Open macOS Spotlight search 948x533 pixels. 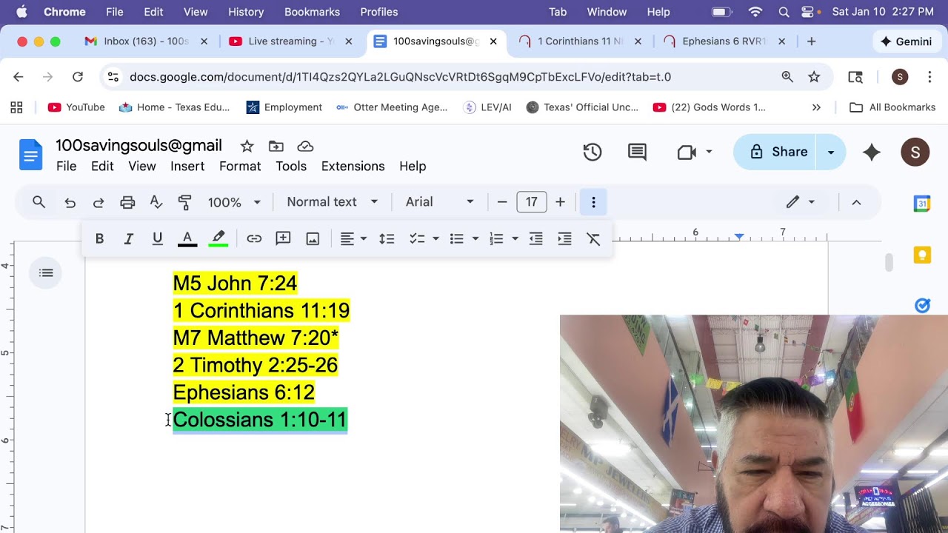click(x=784, y=12)
